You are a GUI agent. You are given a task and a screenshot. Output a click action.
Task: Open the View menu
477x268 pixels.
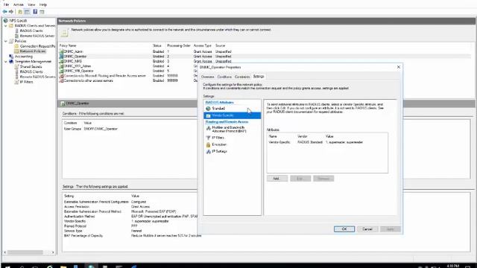pyautogui.click(x=31, y=4)
